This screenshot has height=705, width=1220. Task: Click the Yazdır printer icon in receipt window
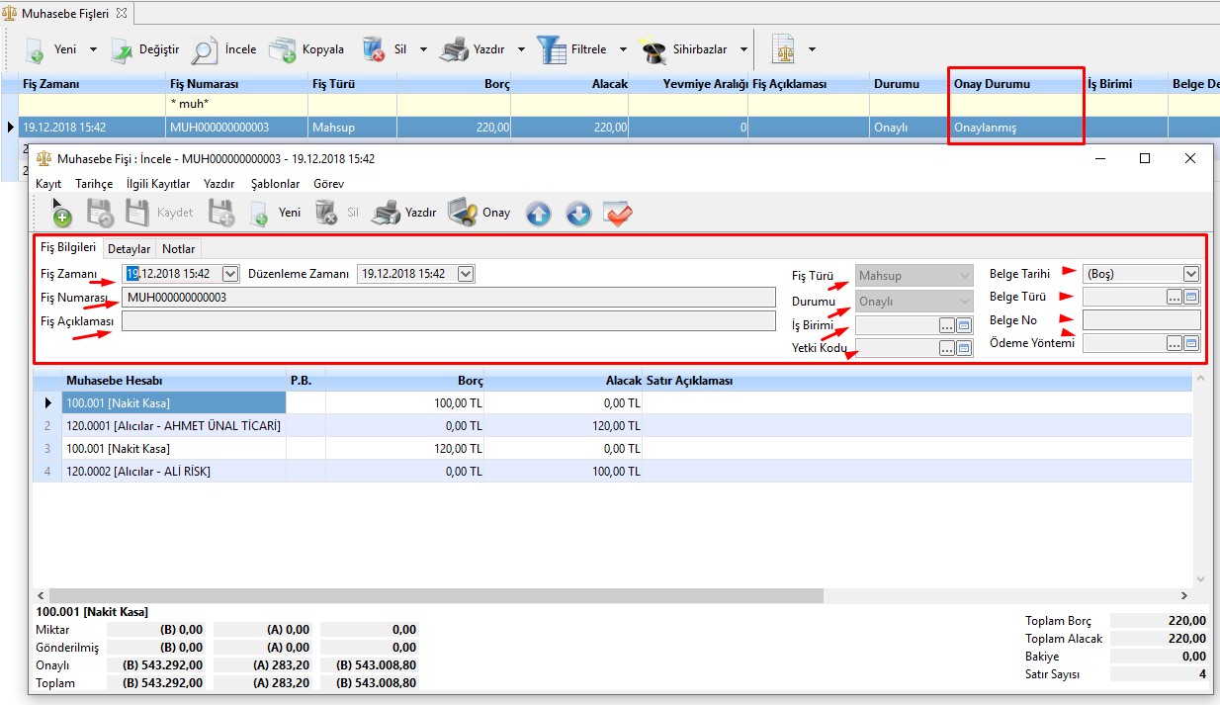click(390, 213)
